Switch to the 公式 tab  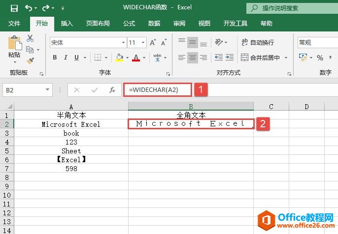[x=129, y=23]
